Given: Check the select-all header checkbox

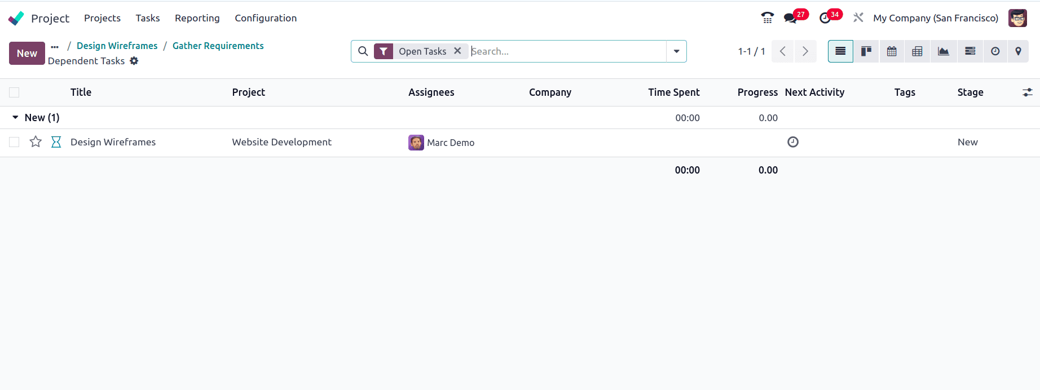Looking at the screenshot, I should pos(14,92).
